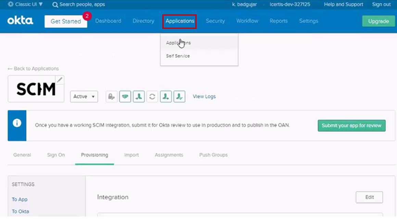Click the green handshake icon
The height and width of the screenshot is (223, 397).
click(125, 97)
